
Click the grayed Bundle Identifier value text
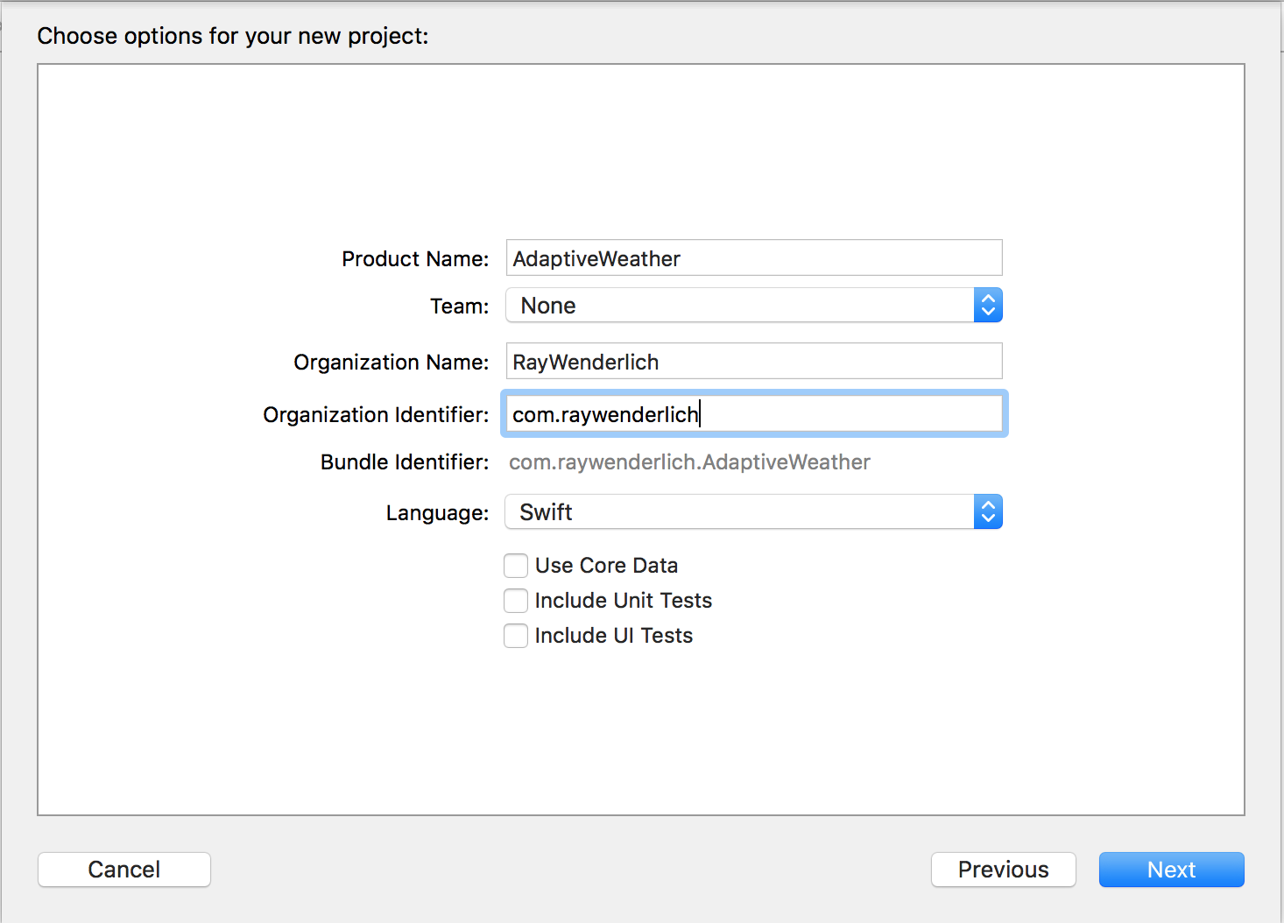pos(689,462)
